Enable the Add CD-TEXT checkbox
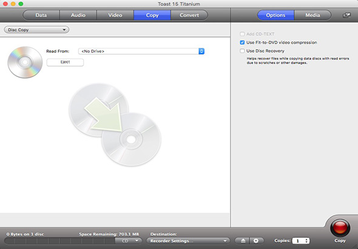Viewport: 358px width, 249px height. tap(242, 34)
